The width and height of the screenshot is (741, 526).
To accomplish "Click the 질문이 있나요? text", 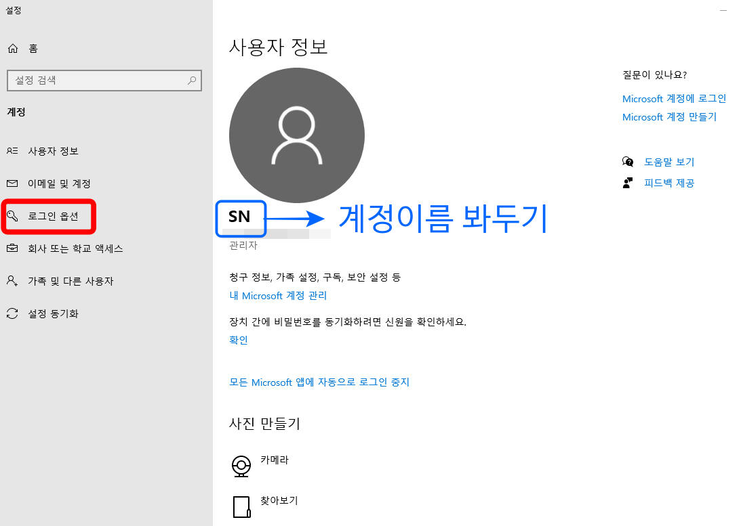I will pos(654,74).
